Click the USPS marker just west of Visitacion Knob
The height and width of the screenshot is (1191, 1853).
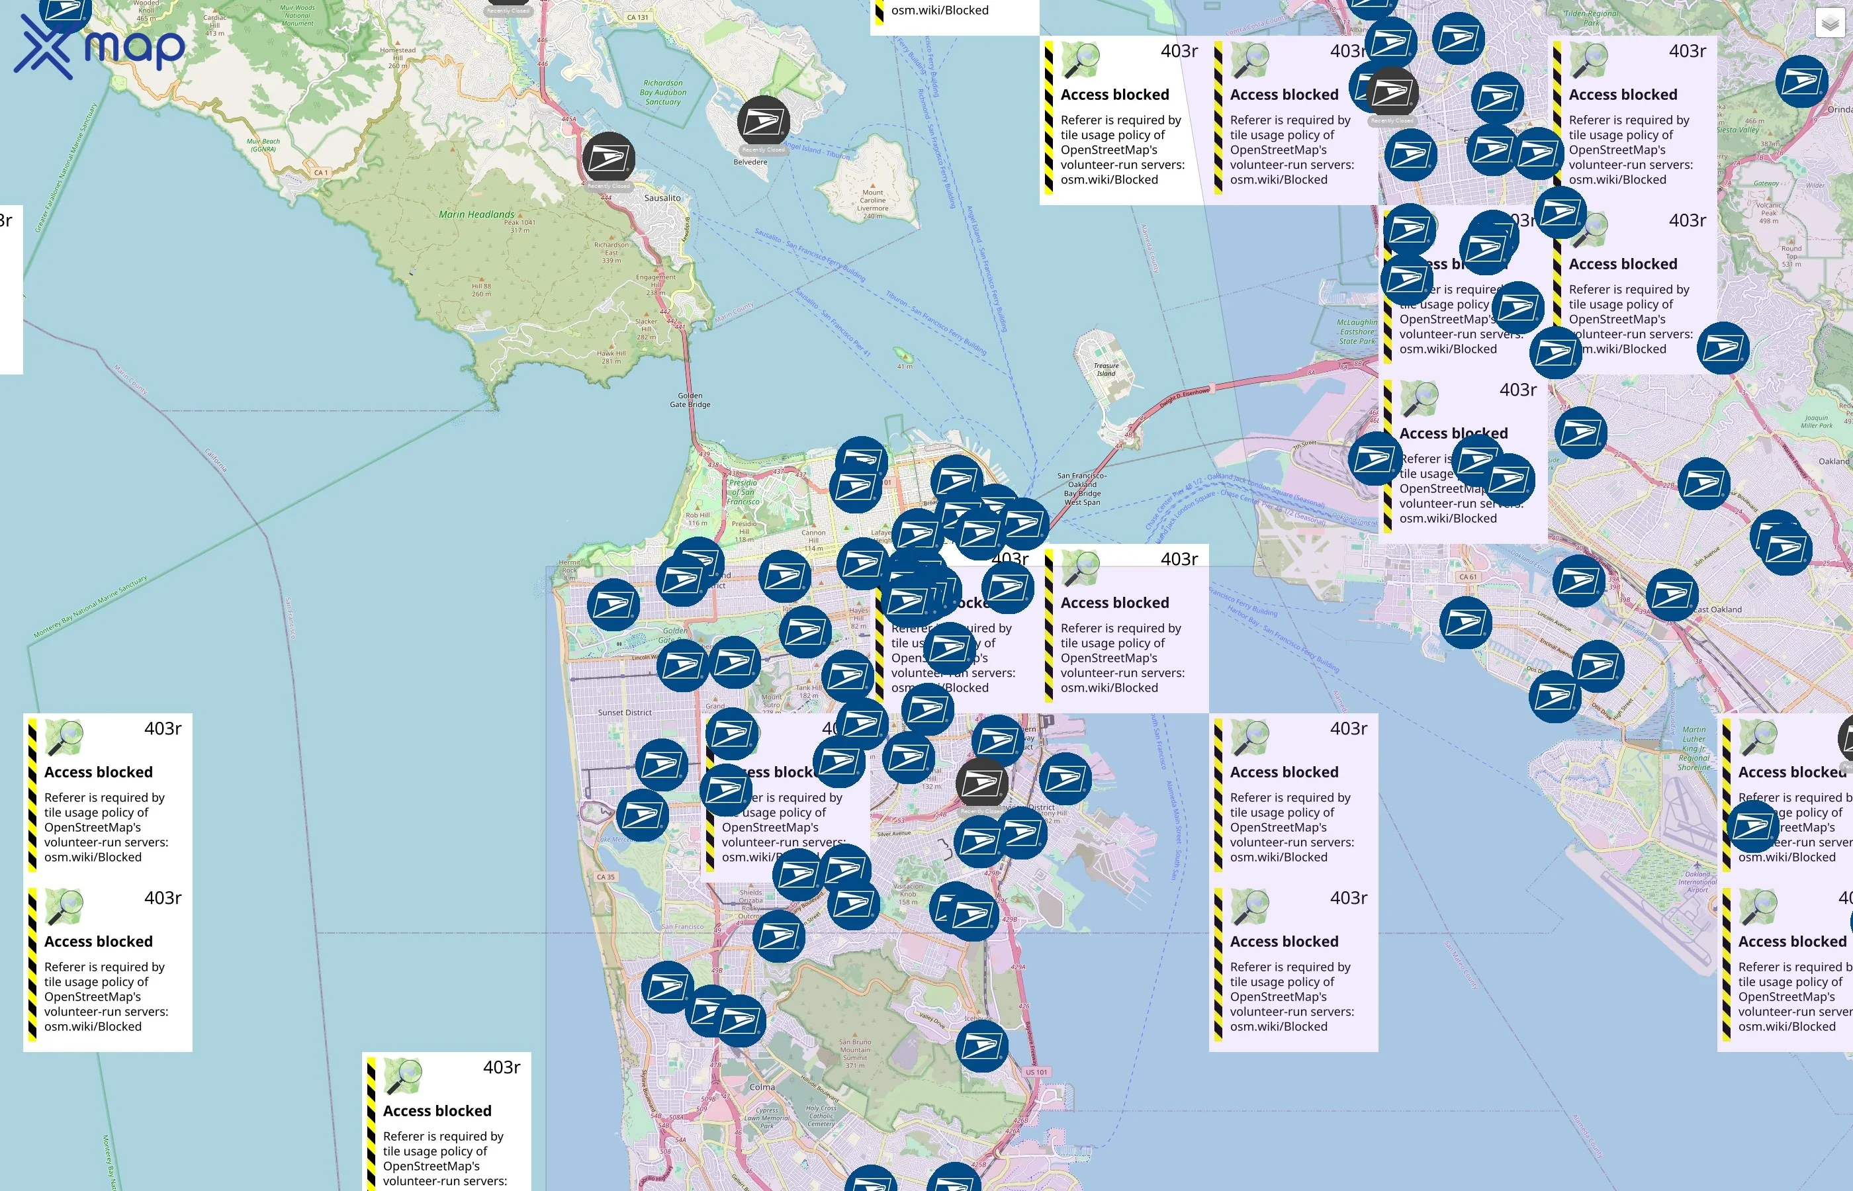[853, 904]
